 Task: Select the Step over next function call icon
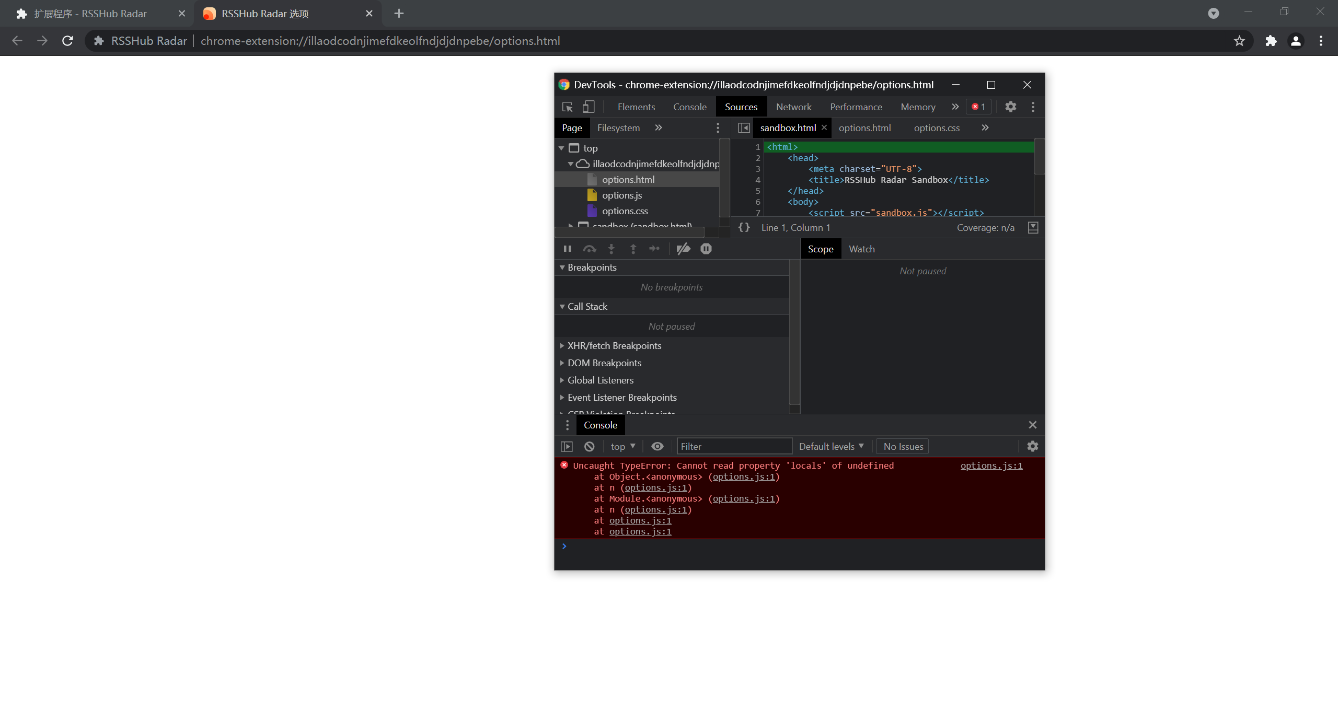tap(590, 249)
